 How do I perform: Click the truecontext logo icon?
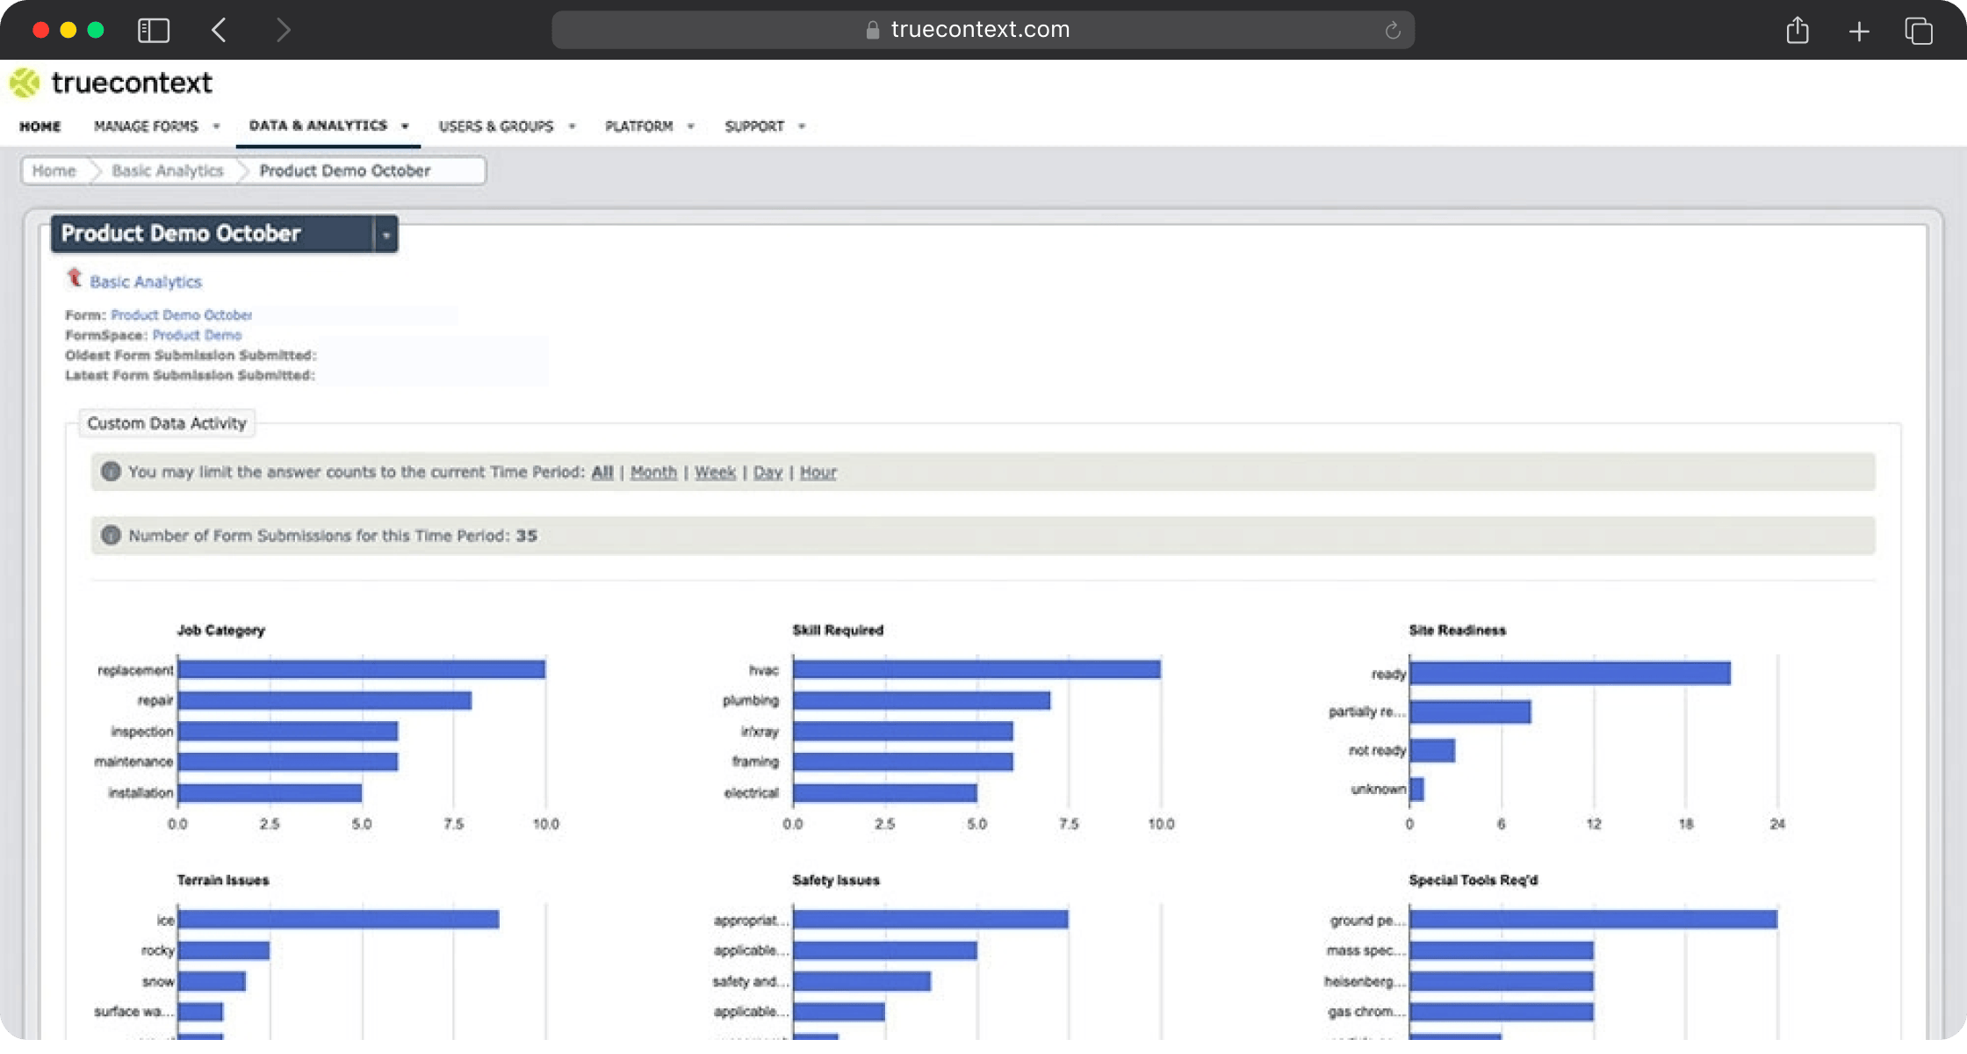tap(25, 83)
